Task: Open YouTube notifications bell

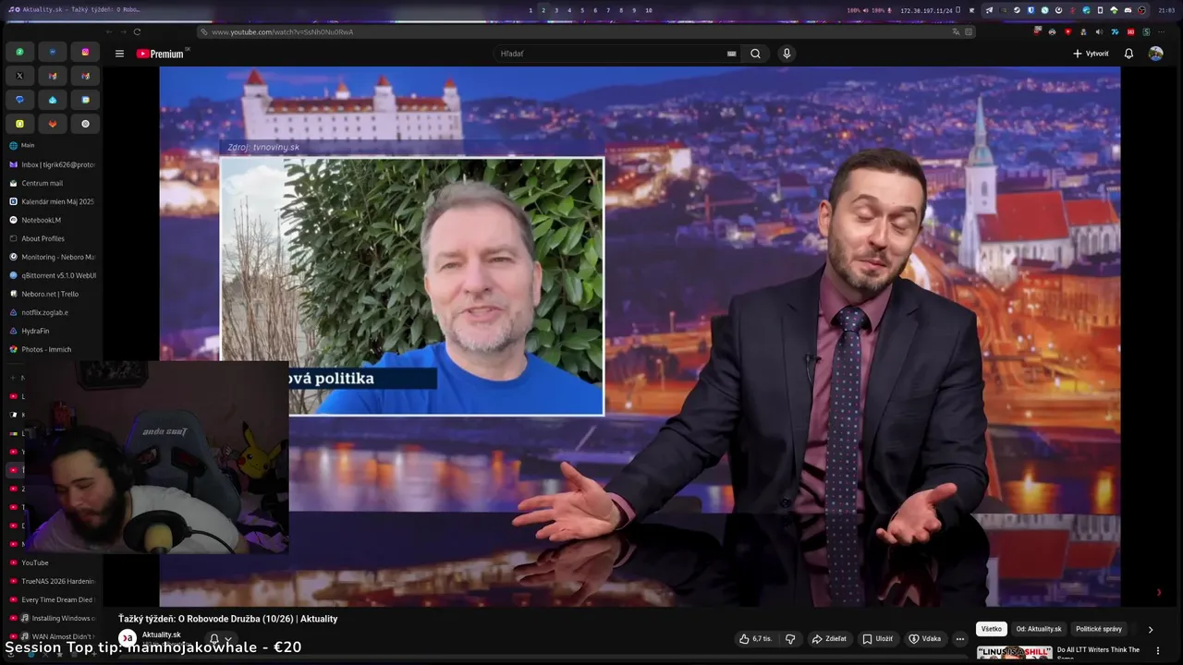Action: click(x=1128, y=54)
